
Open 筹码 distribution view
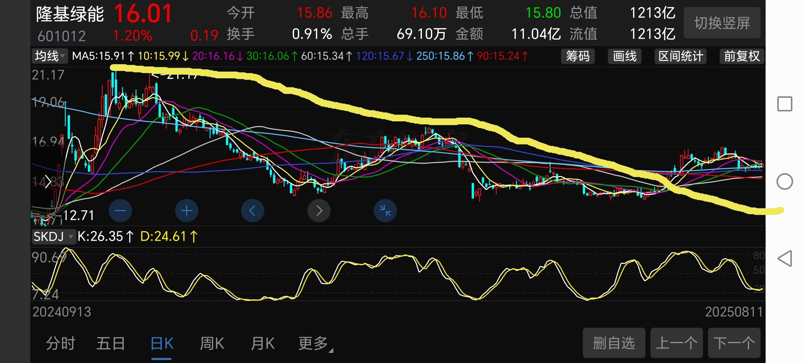578,56
